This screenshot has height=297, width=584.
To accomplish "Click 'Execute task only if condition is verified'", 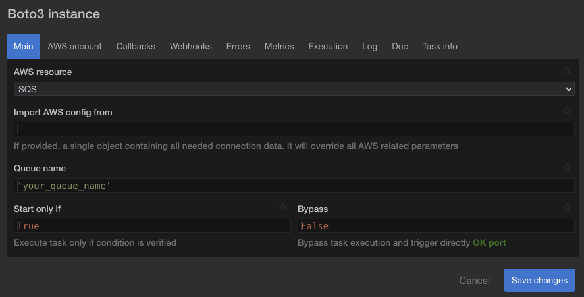I will (x=95, y=242).
